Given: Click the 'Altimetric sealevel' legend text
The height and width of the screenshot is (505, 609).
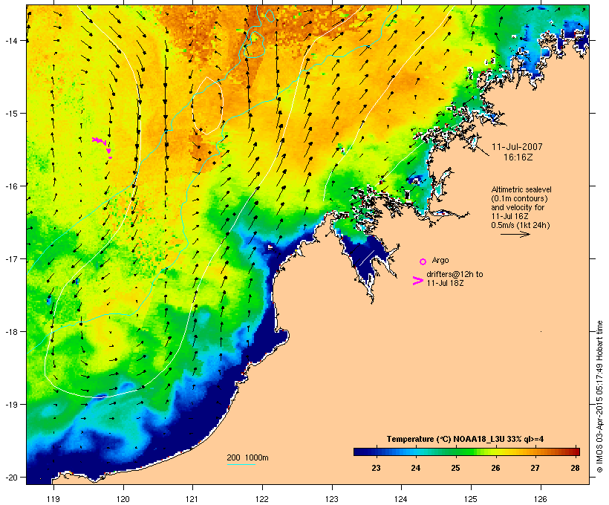Looking at the screenshot, I should point(521,189).
